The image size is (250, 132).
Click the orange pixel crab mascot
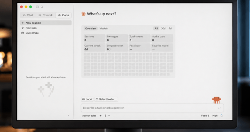216,100
